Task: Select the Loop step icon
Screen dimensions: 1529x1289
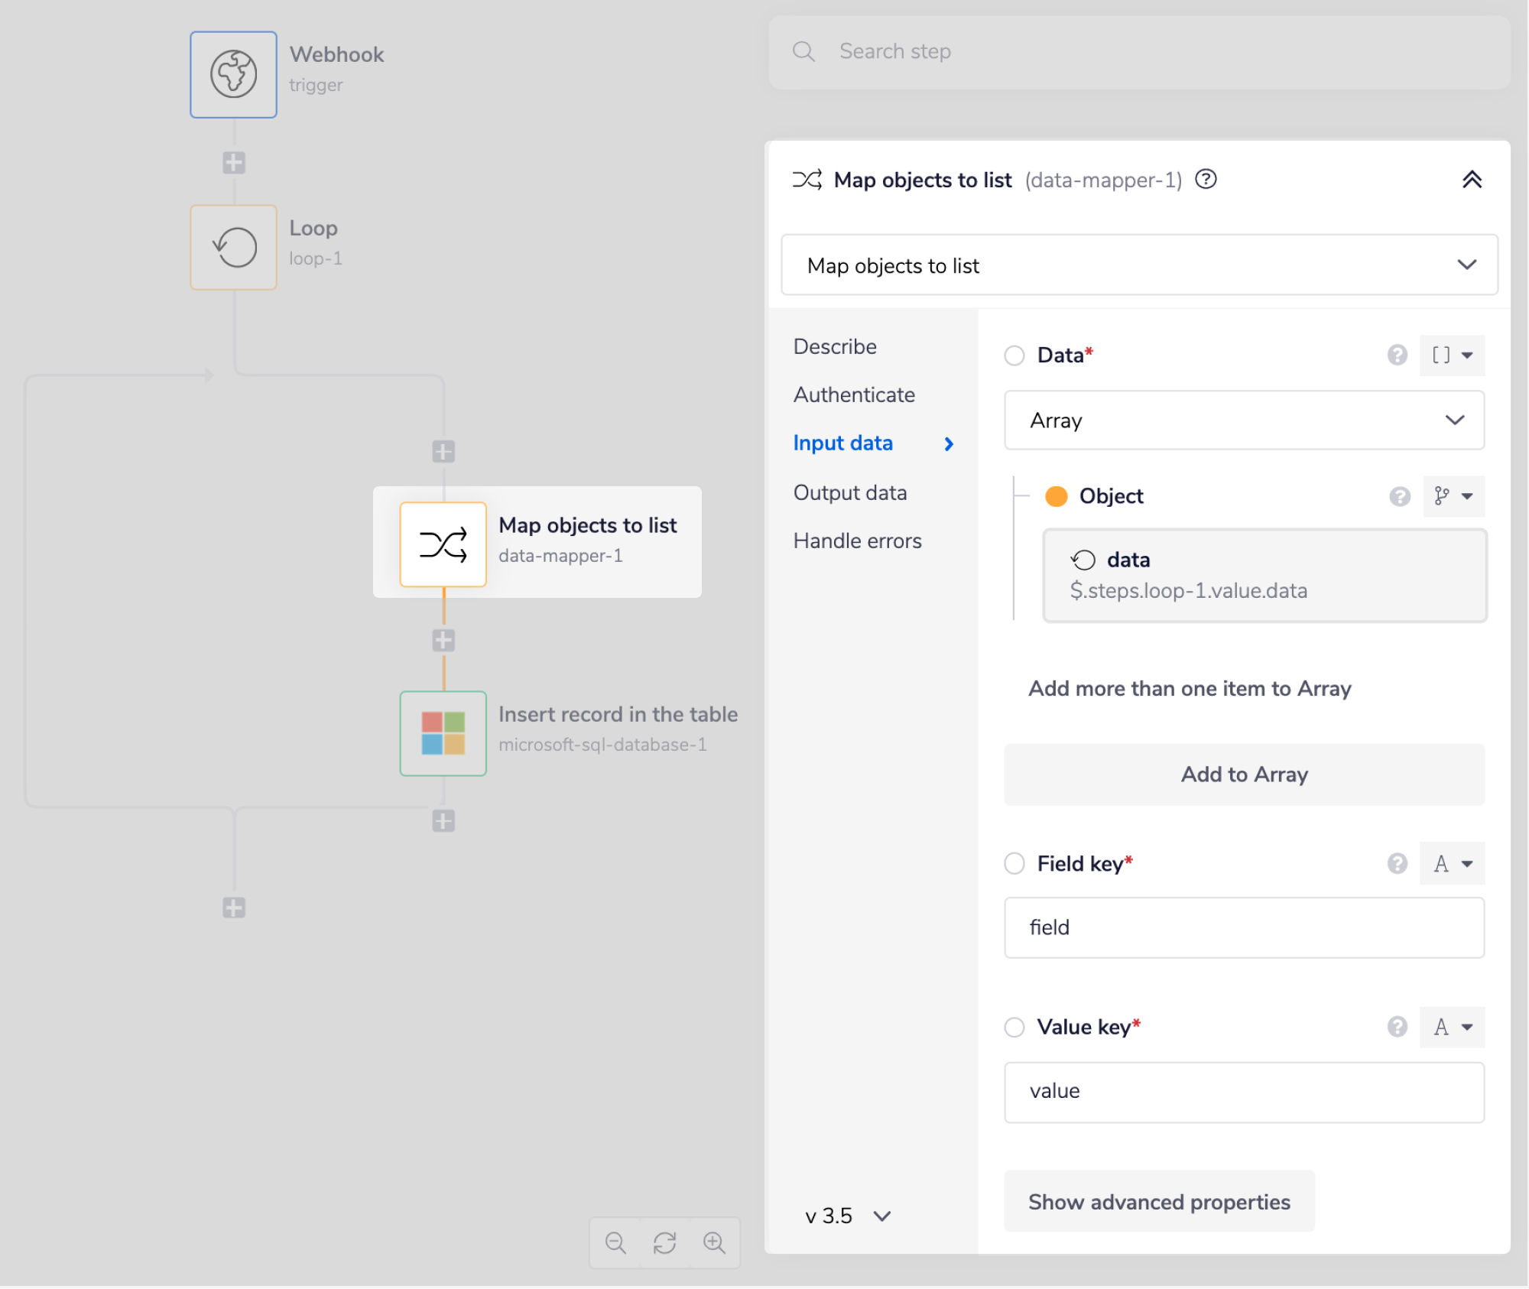Action: coord(233,247)
